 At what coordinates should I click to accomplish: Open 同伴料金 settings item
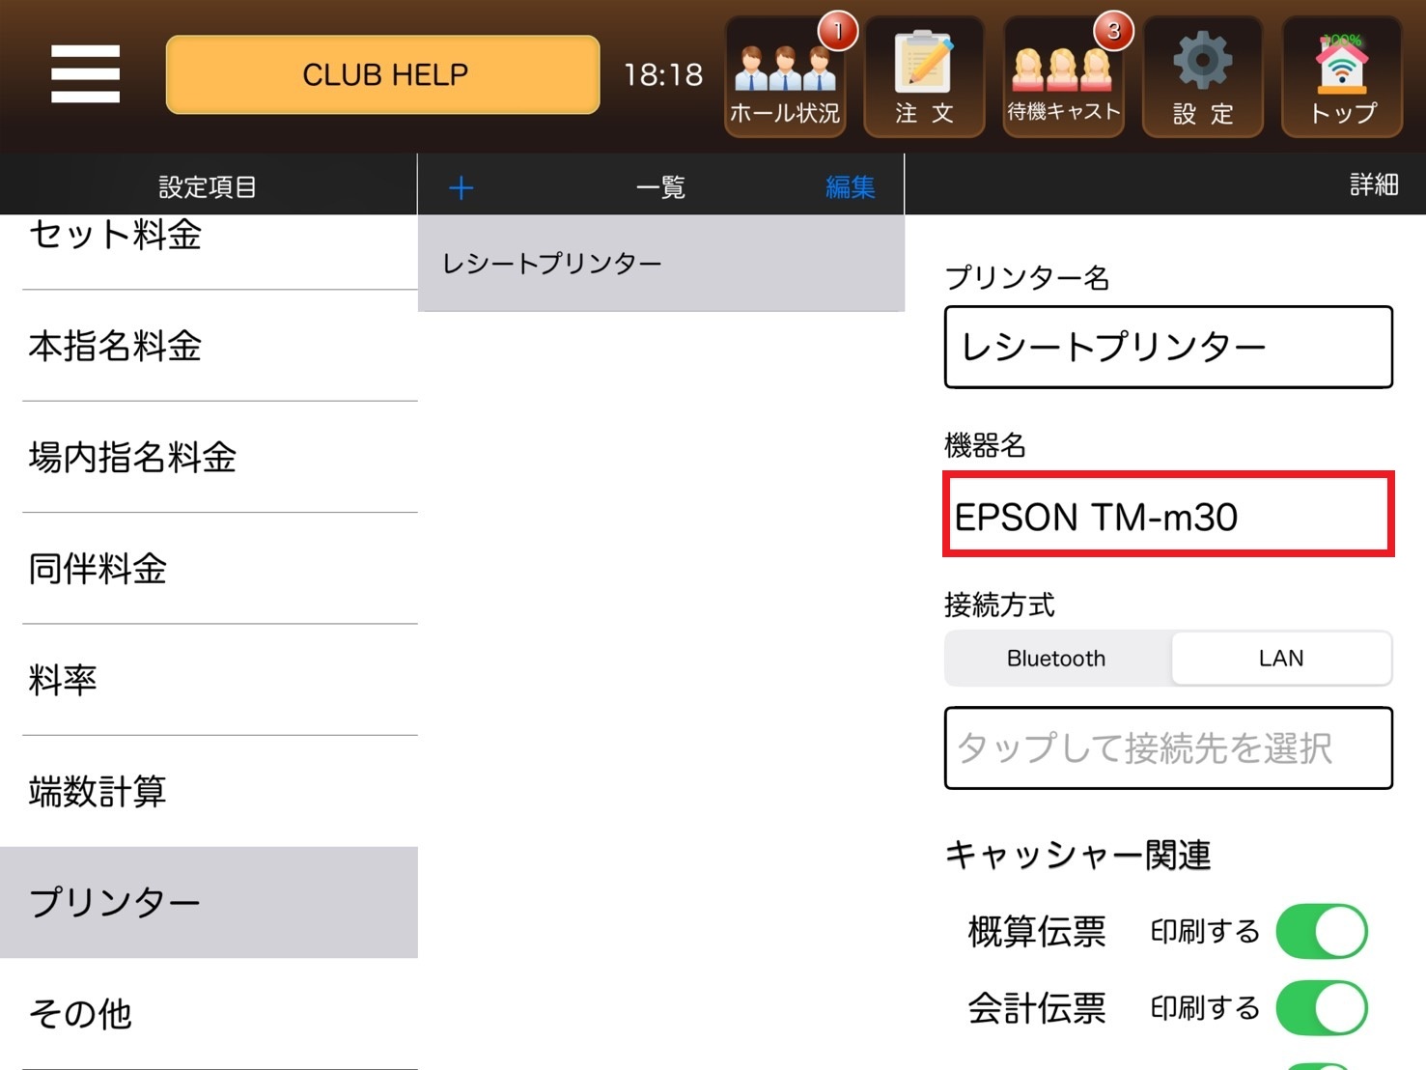click(209, 568)
